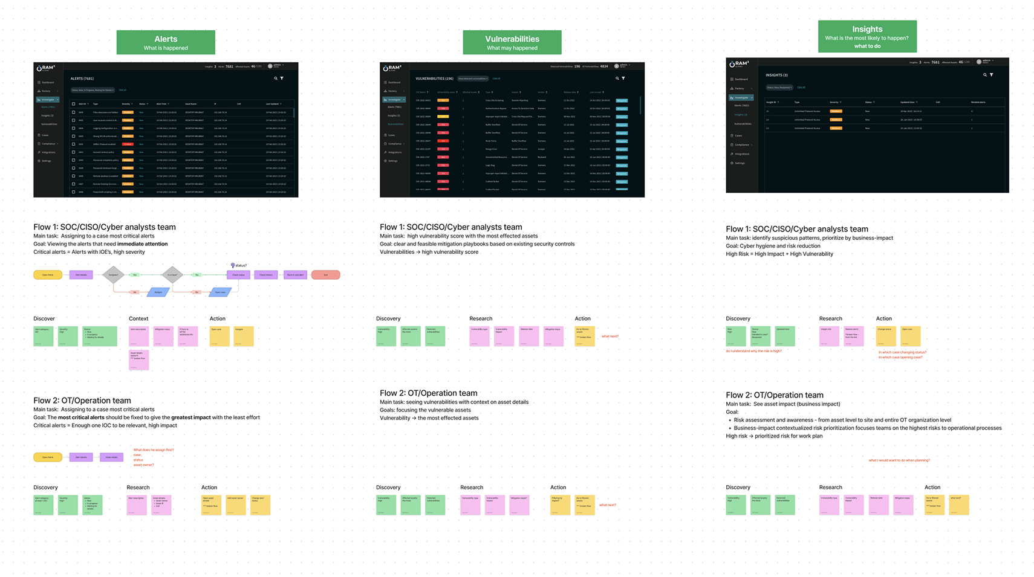Screen dimensions: 1034x577
Task: Collapse Investigate in the Alerts screen sidebar
Action: [57, 100]
